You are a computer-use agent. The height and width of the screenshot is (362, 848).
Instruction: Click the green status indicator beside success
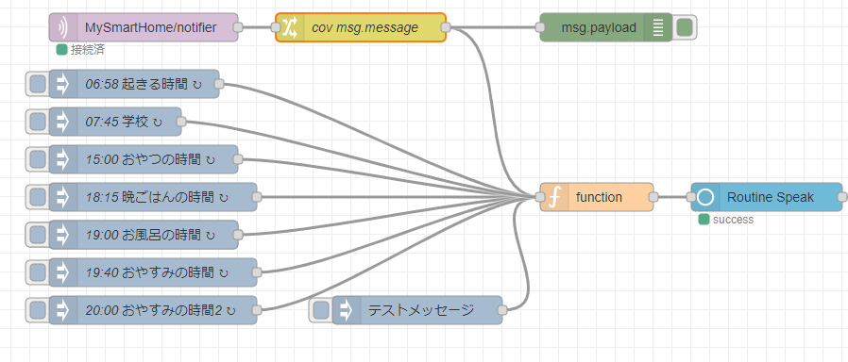tap(704, 220)
